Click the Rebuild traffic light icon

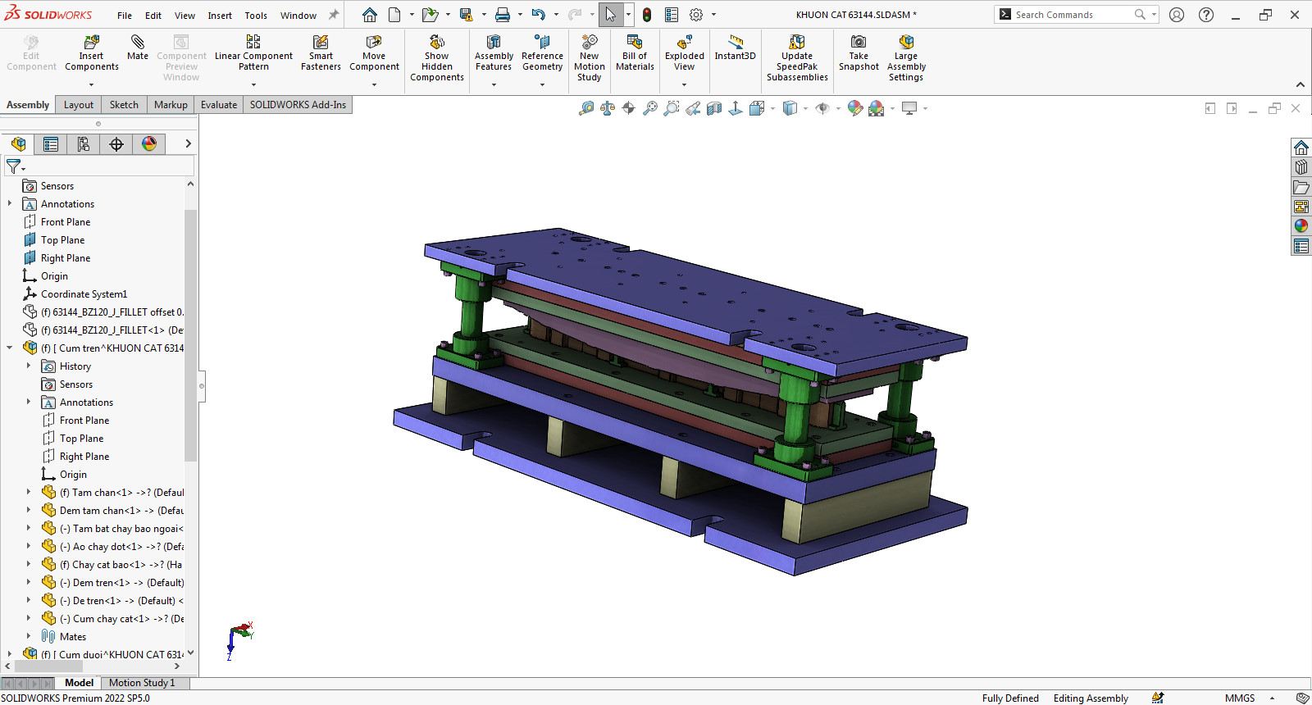pos(647,15)
